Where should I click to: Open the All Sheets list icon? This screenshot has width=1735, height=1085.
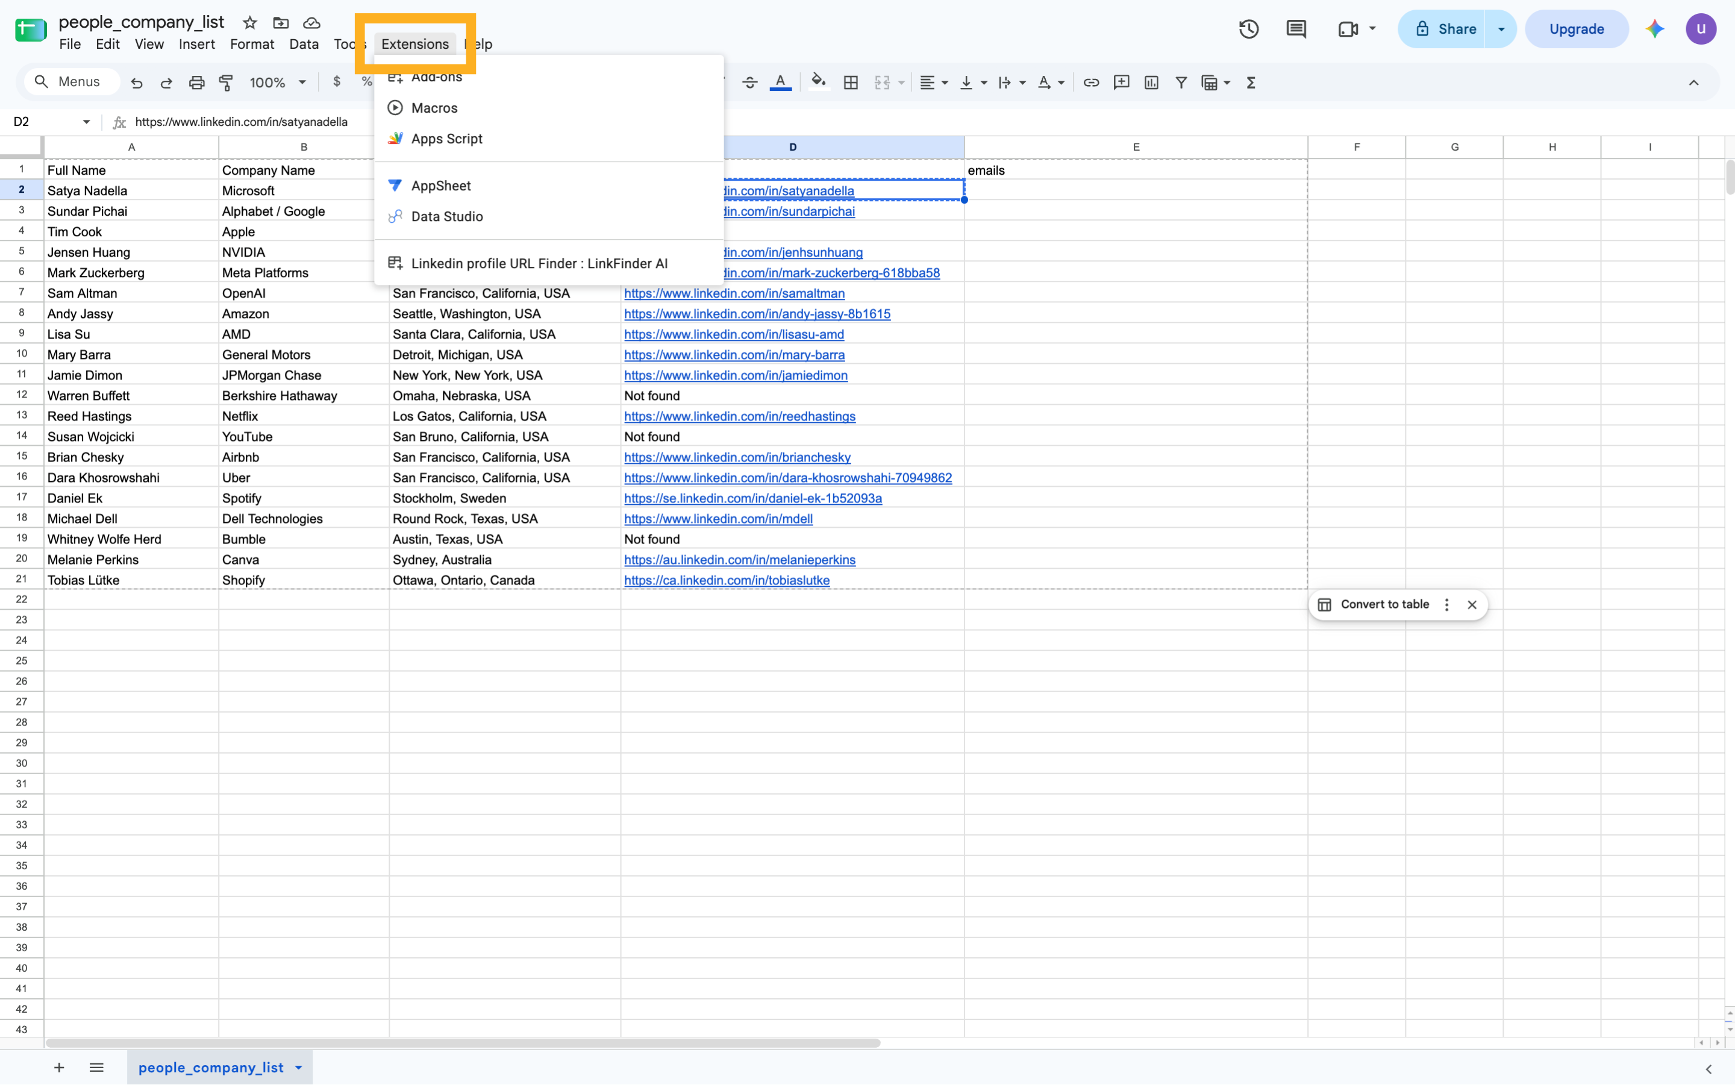pos(96,1067)
